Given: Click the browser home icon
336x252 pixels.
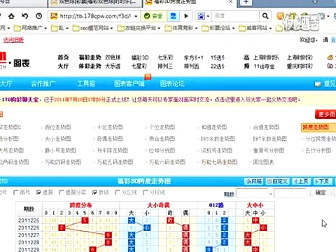Looking at the screenshot, I should coord(11,16).
